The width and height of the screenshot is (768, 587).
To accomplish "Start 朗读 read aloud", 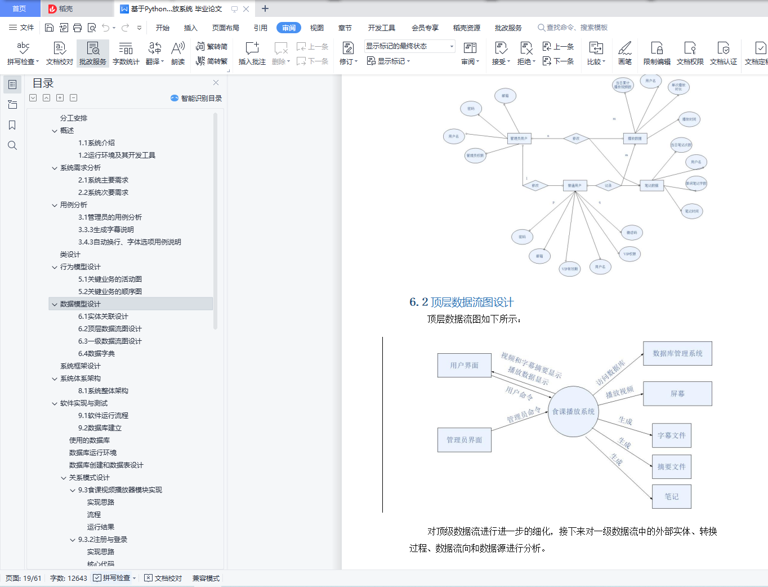I will pos(178,54).
